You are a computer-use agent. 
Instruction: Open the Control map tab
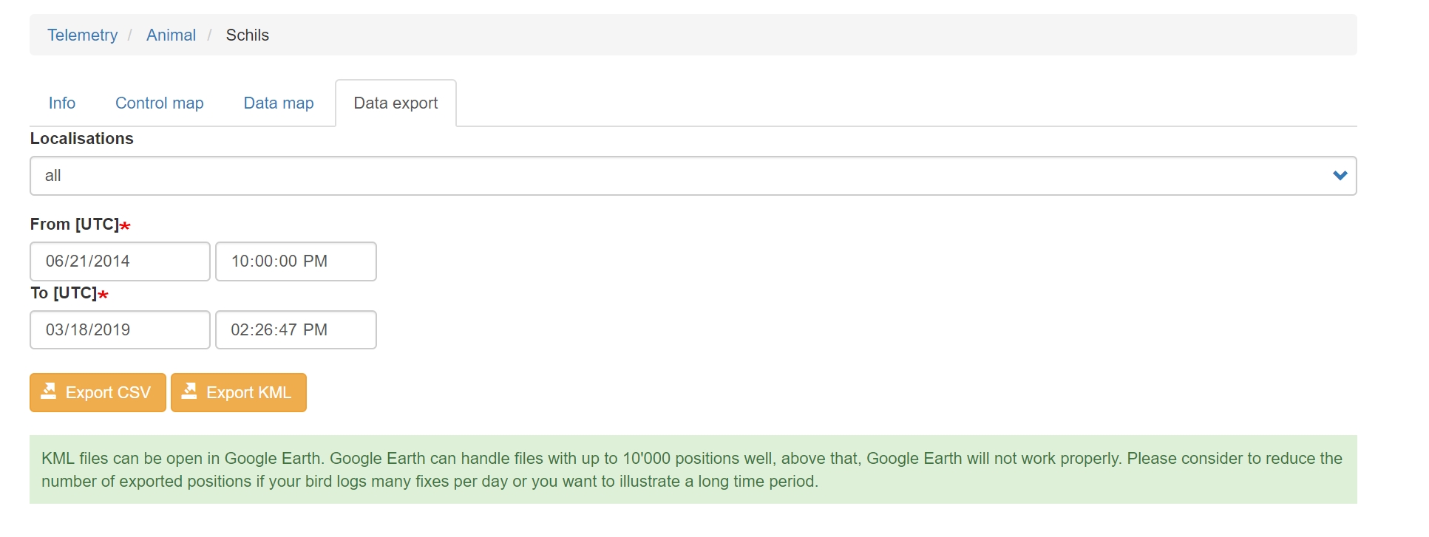(159, 103)
